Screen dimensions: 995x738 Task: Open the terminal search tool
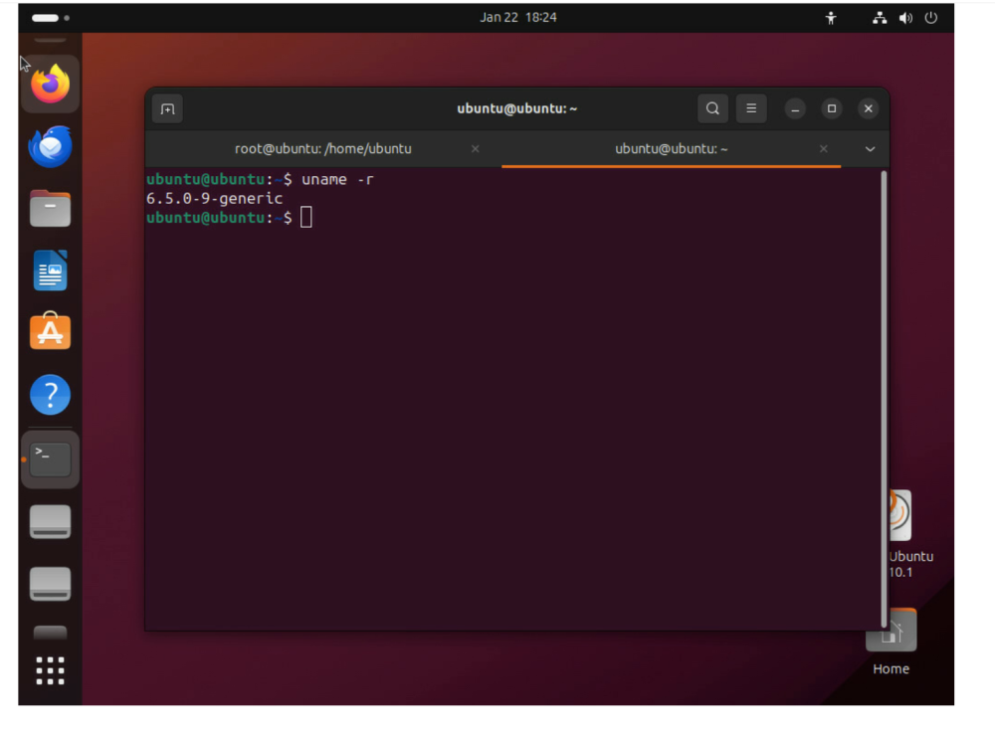[x=712, y=108]
